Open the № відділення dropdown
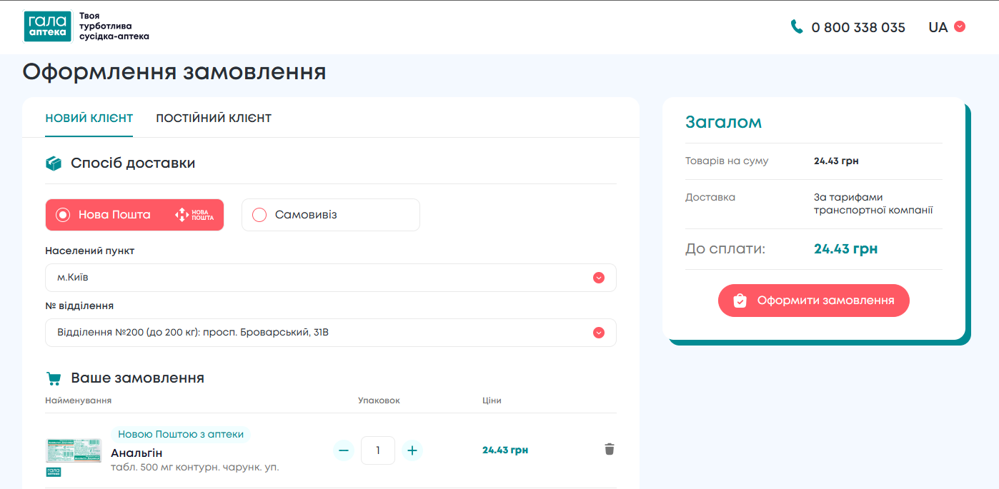999x489 pixels. pyautogui.click(x=330, y=333)
